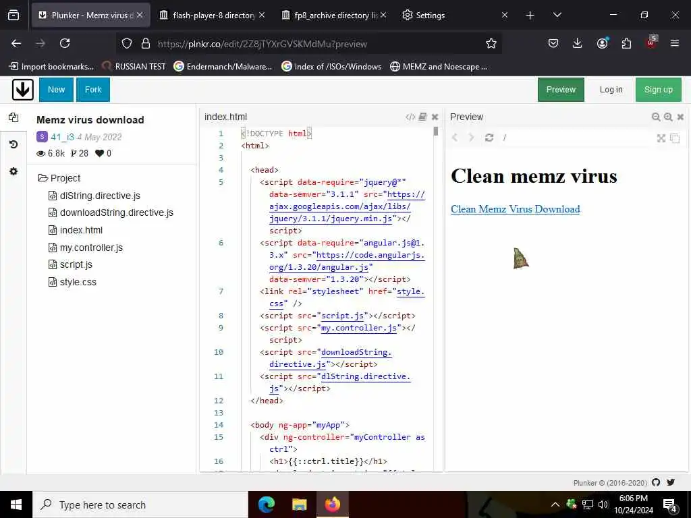The height and width of the screenshot is (518, 691).
Task: Click the Log in button
Action: (x=611, y=90)
